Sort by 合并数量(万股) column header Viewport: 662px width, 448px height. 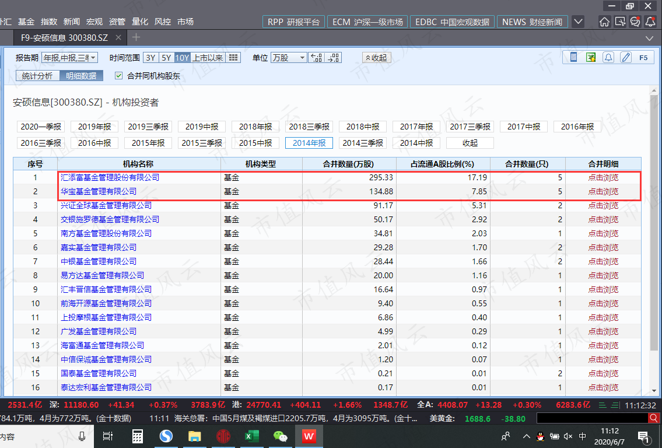[x=349, y=164]
